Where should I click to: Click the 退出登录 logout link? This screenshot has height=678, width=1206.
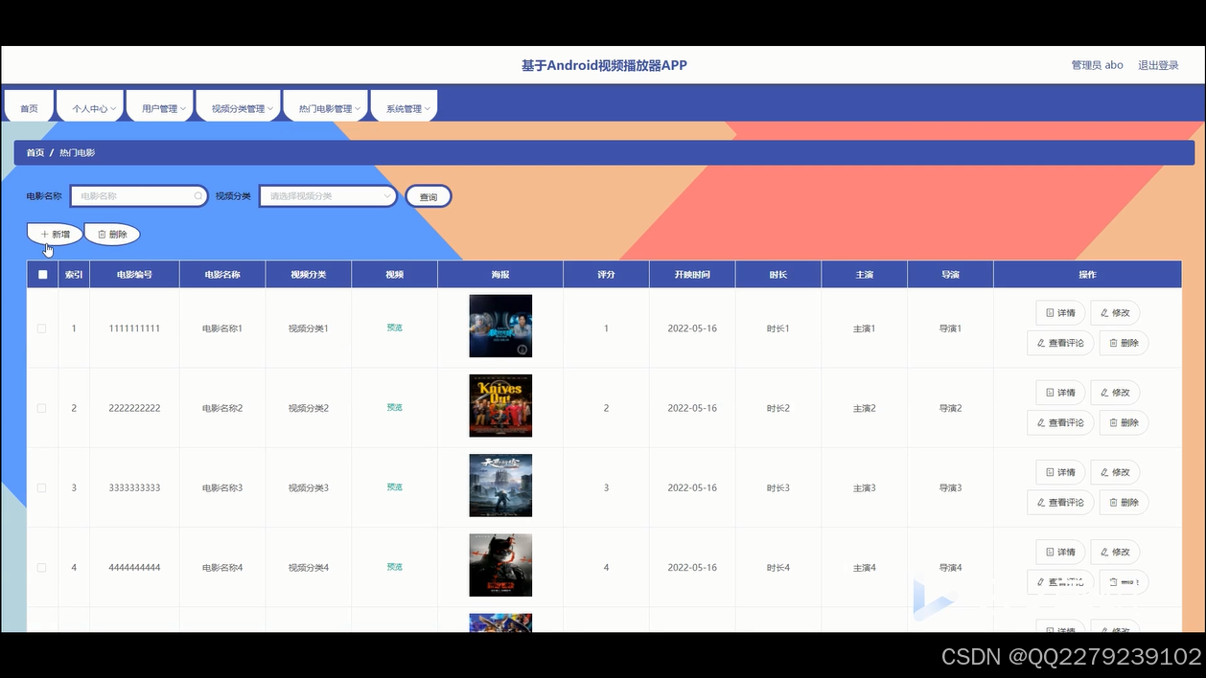pyautogui.click(x=1157, y=64)
